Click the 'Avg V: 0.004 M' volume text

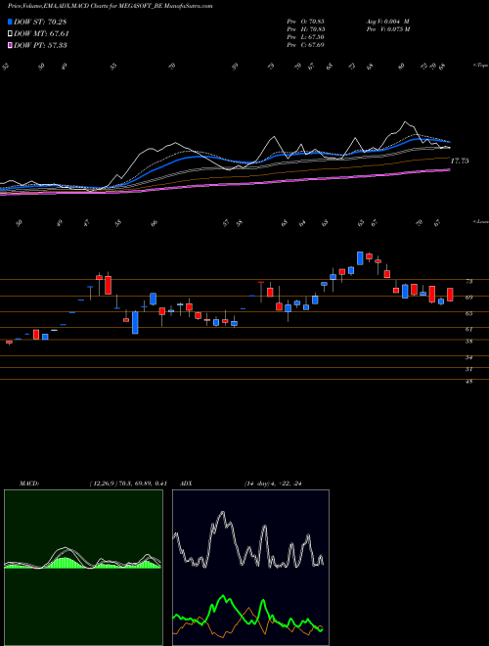(x=387, y=22)
